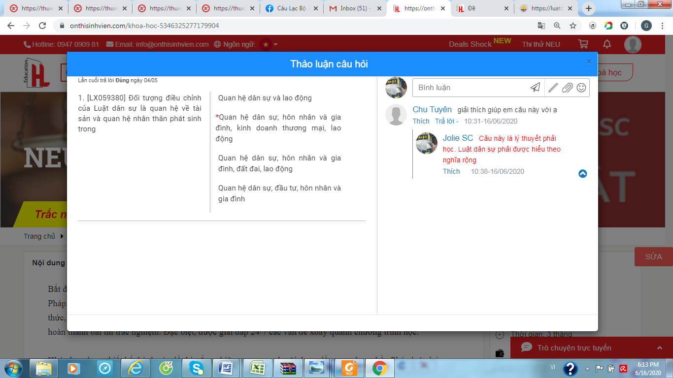Go to Trang chủ breadcrumb link
The width and height of the screenshot is (673, 378).
tap(39, 236)
